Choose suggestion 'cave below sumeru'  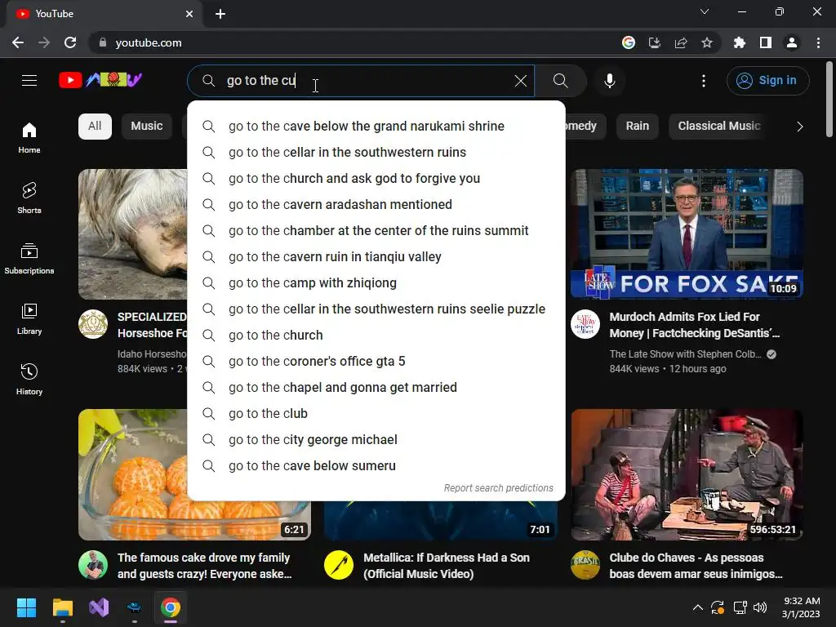376,466
